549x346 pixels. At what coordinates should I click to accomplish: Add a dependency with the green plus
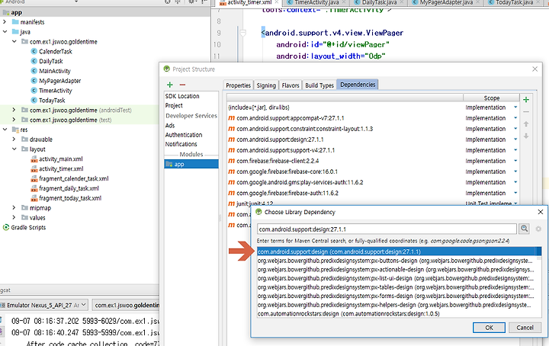click(x=526, y=100)
